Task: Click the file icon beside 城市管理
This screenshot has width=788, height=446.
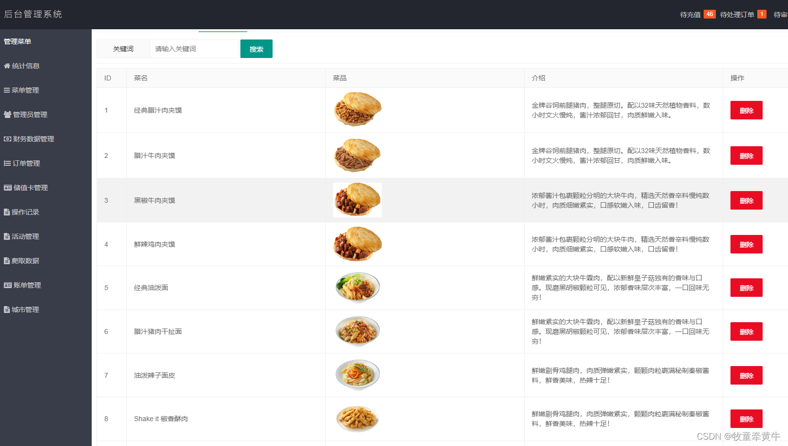Action: click(x=7, y=310)
